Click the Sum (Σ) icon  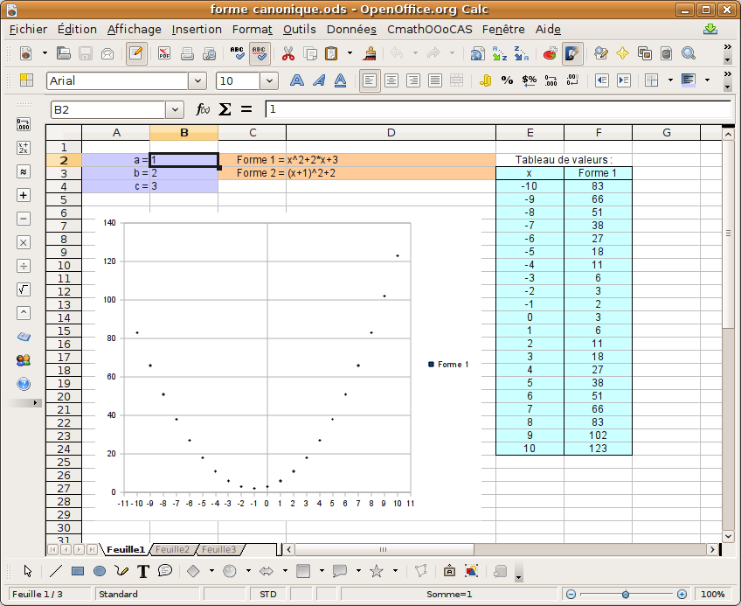tap(225, 109)
